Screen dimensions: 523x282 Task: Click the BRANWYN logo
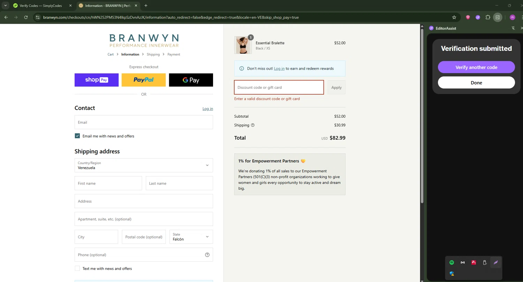coord(144,41)
